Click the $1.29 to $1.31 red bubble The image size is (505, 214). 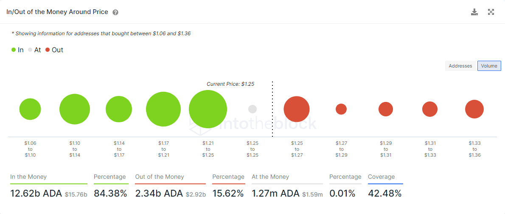(386, 109)
